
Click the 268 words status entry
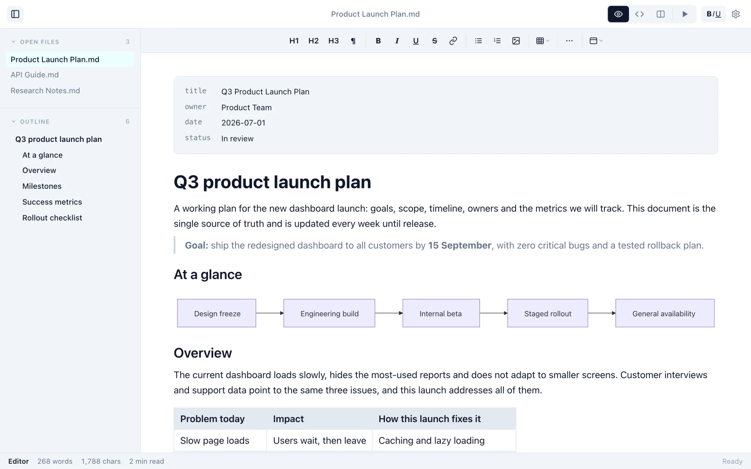55,461
